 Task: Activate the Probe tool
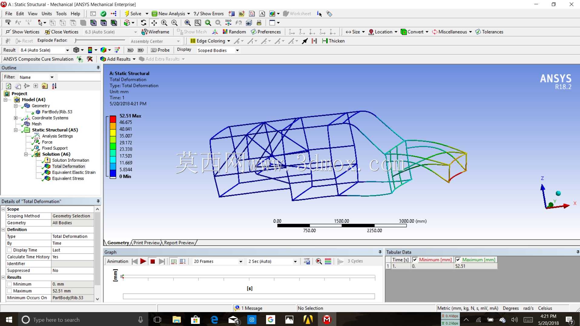tap(160, 50)
